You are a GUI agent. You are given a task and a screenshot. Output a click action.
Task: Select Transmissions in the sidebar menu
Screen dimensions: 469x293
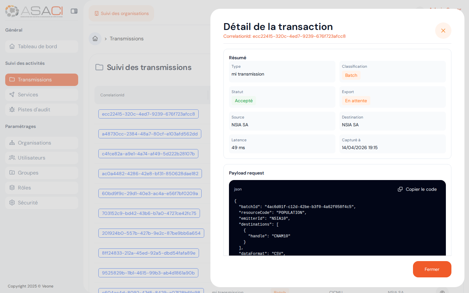[x=41, y=79]
